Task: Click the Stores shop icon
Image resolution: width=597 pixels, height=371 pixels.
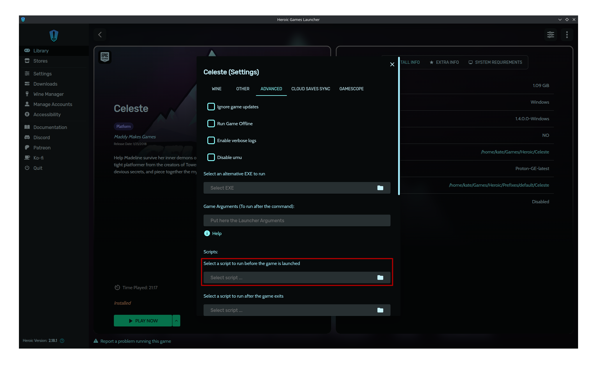Action: tap(27, 61)
